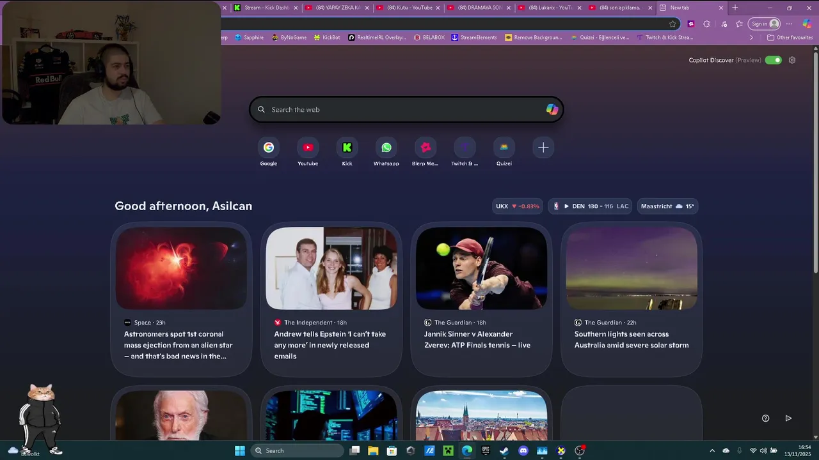Viewport: 819px width, 460px height.
Task: Open Task View from taskbar
Action: [354, 450]
